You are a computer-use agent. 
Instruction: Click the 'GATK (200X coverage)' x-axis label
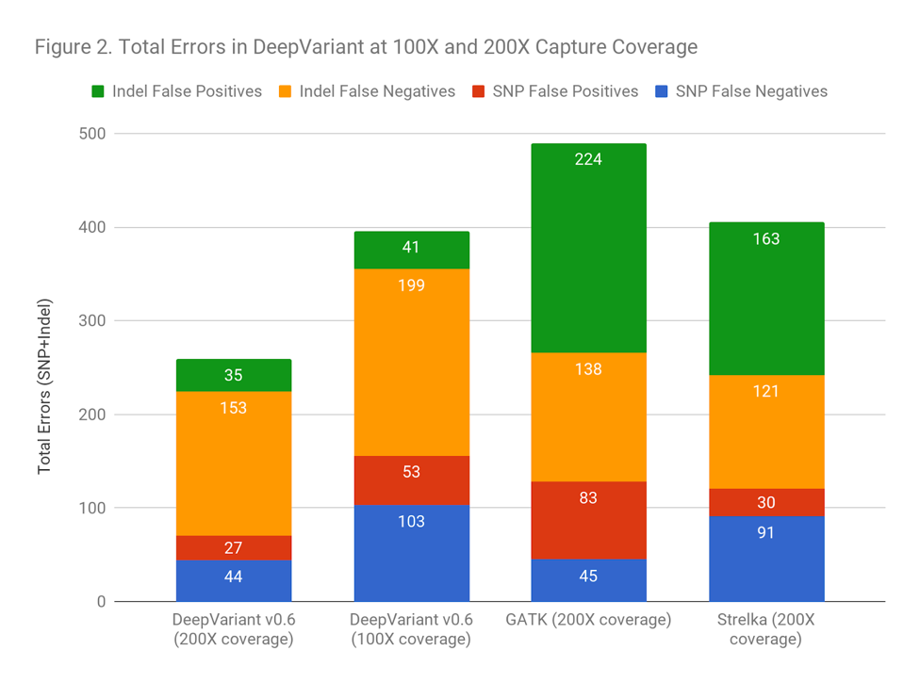588,620
